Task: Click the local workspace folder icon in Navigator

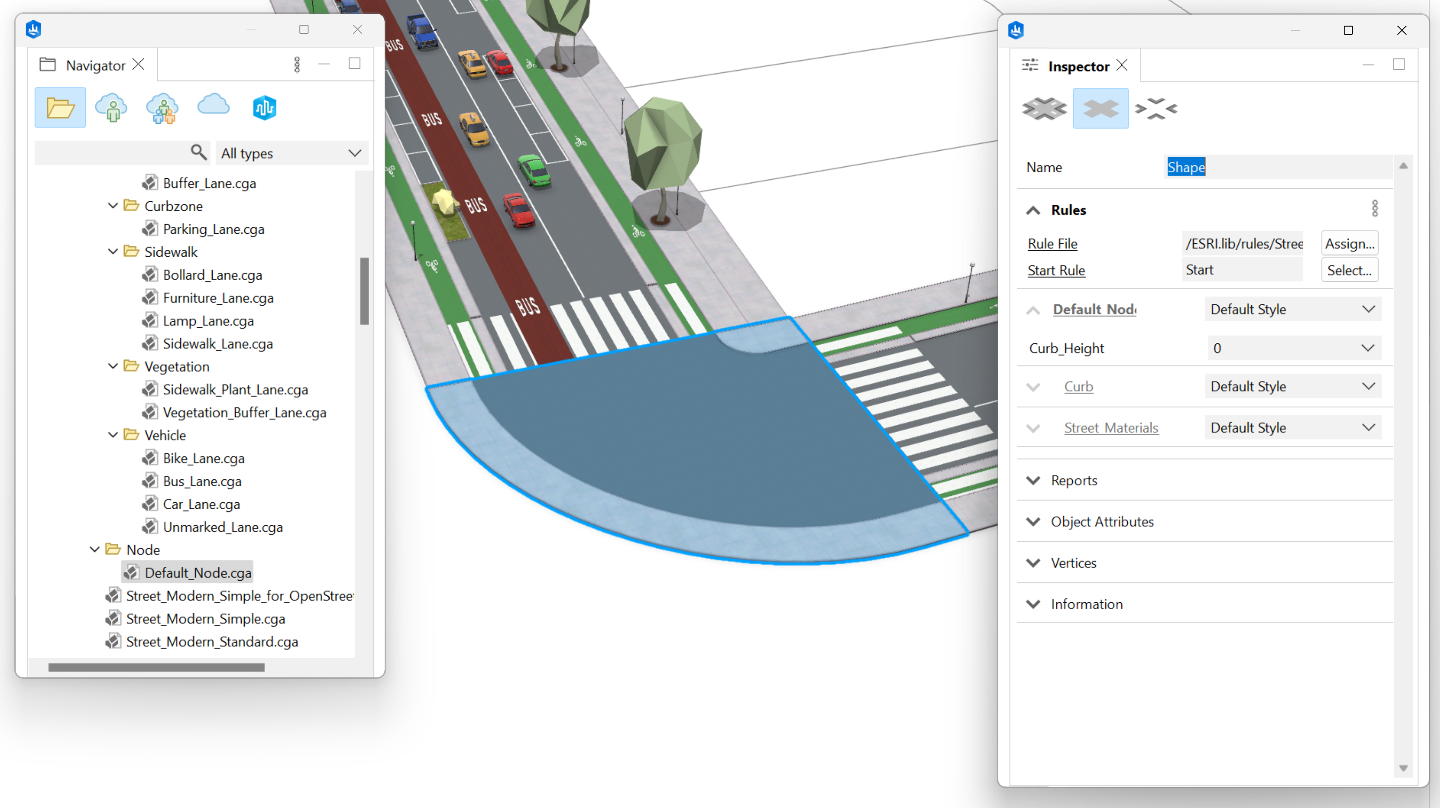Action: click(x=60, y=107)
